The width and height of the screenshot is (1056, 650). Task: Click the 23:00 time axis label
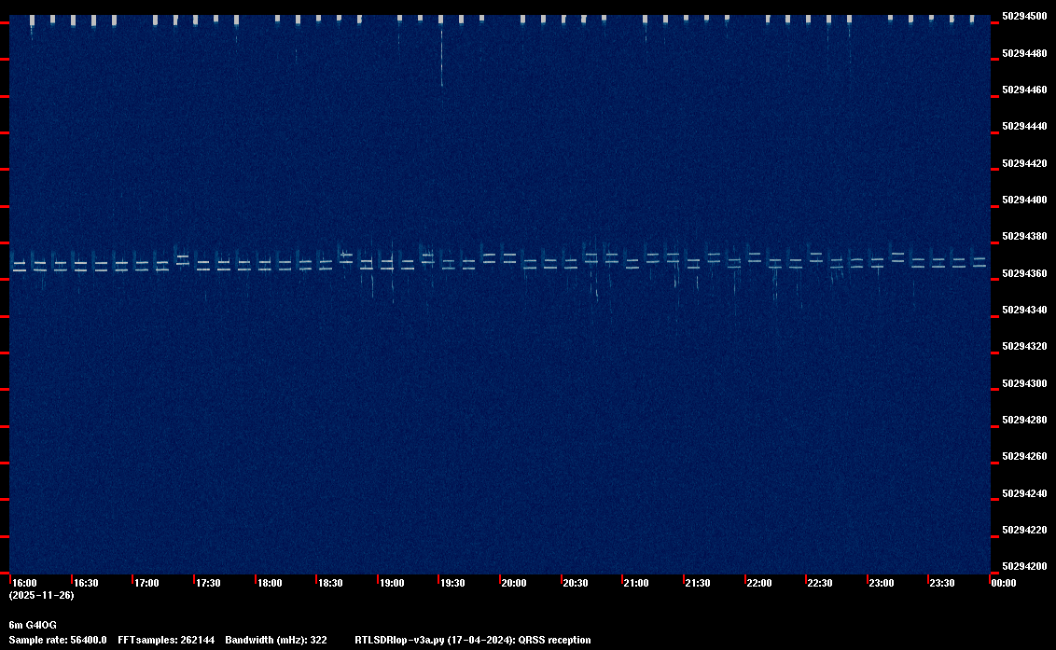pos(881,583)
